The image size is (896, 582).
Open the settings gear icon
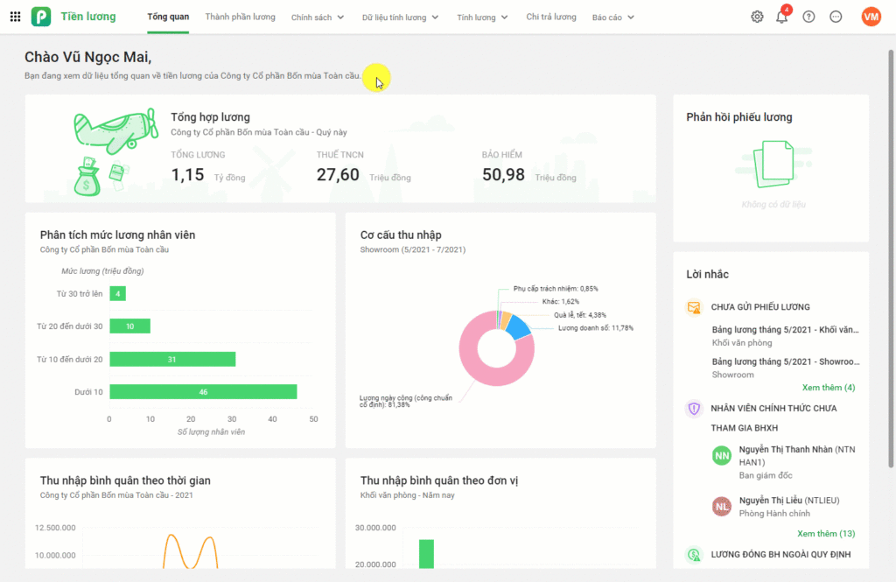point(757,17)
